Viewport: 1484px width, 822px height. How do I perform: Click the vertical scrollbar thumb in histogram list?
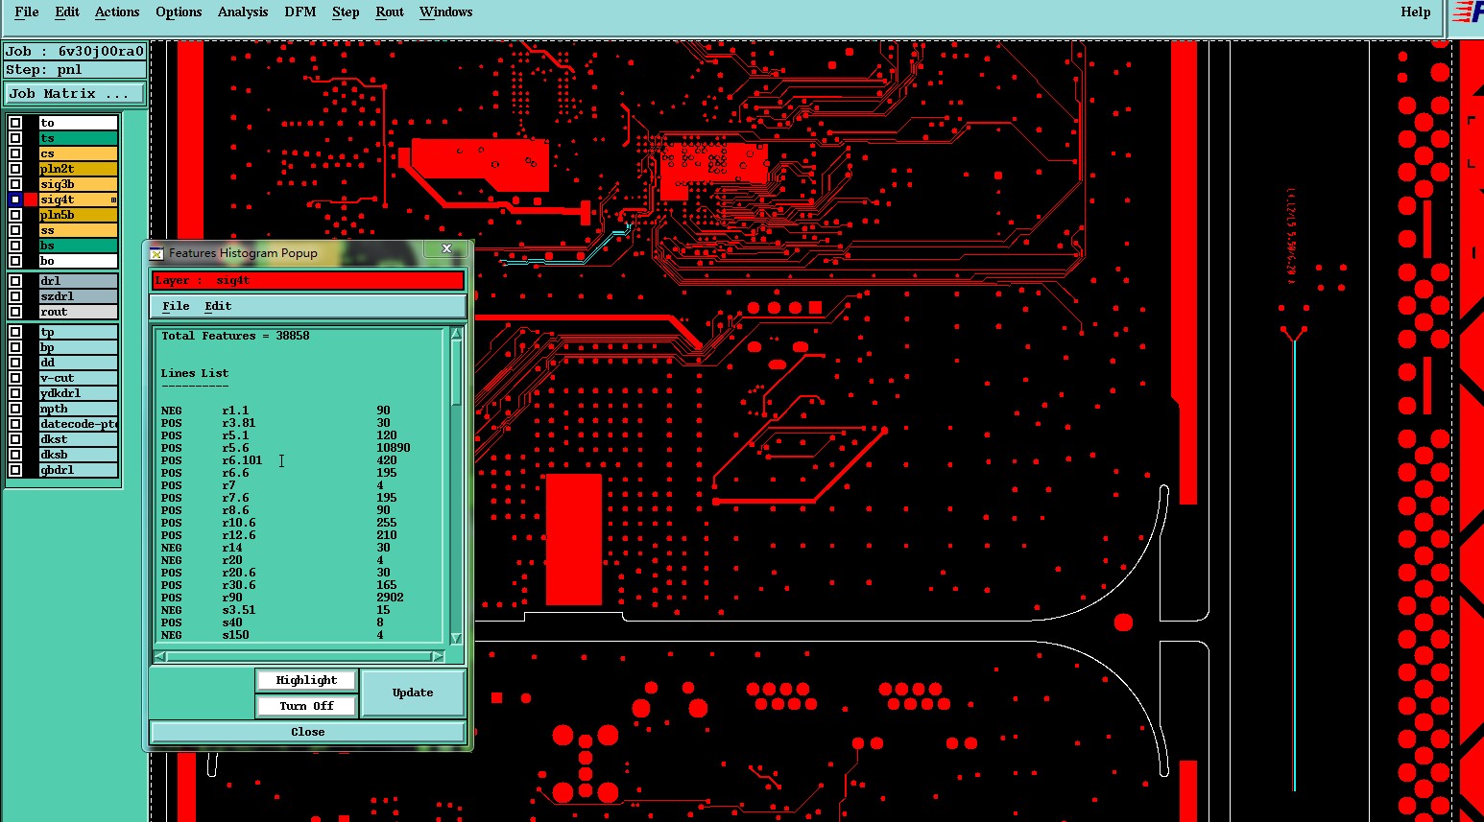click(456, 371)
